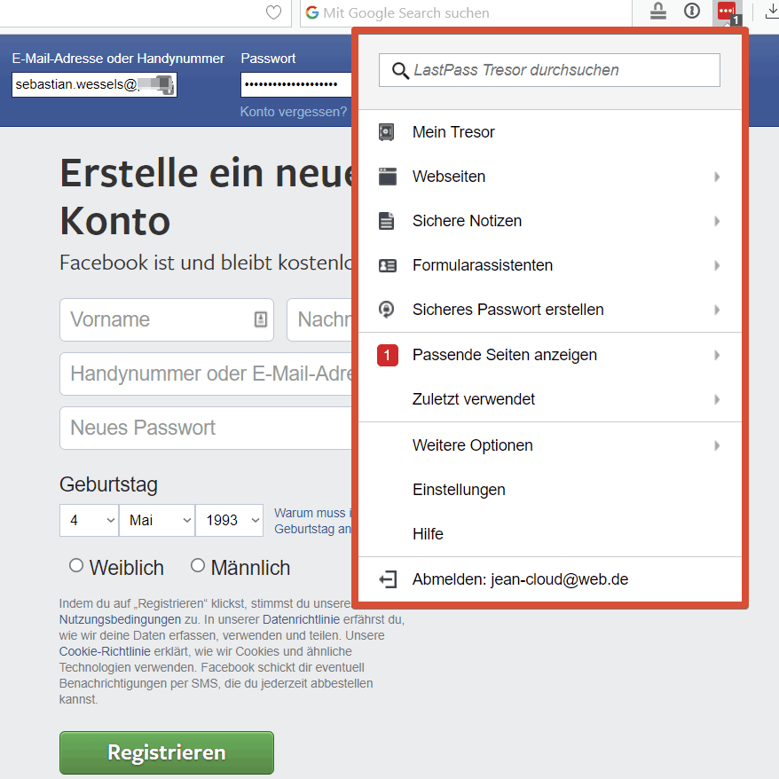Select the Männlich radio button
This screenshot has height=779, width=779.
click(198, 565)
